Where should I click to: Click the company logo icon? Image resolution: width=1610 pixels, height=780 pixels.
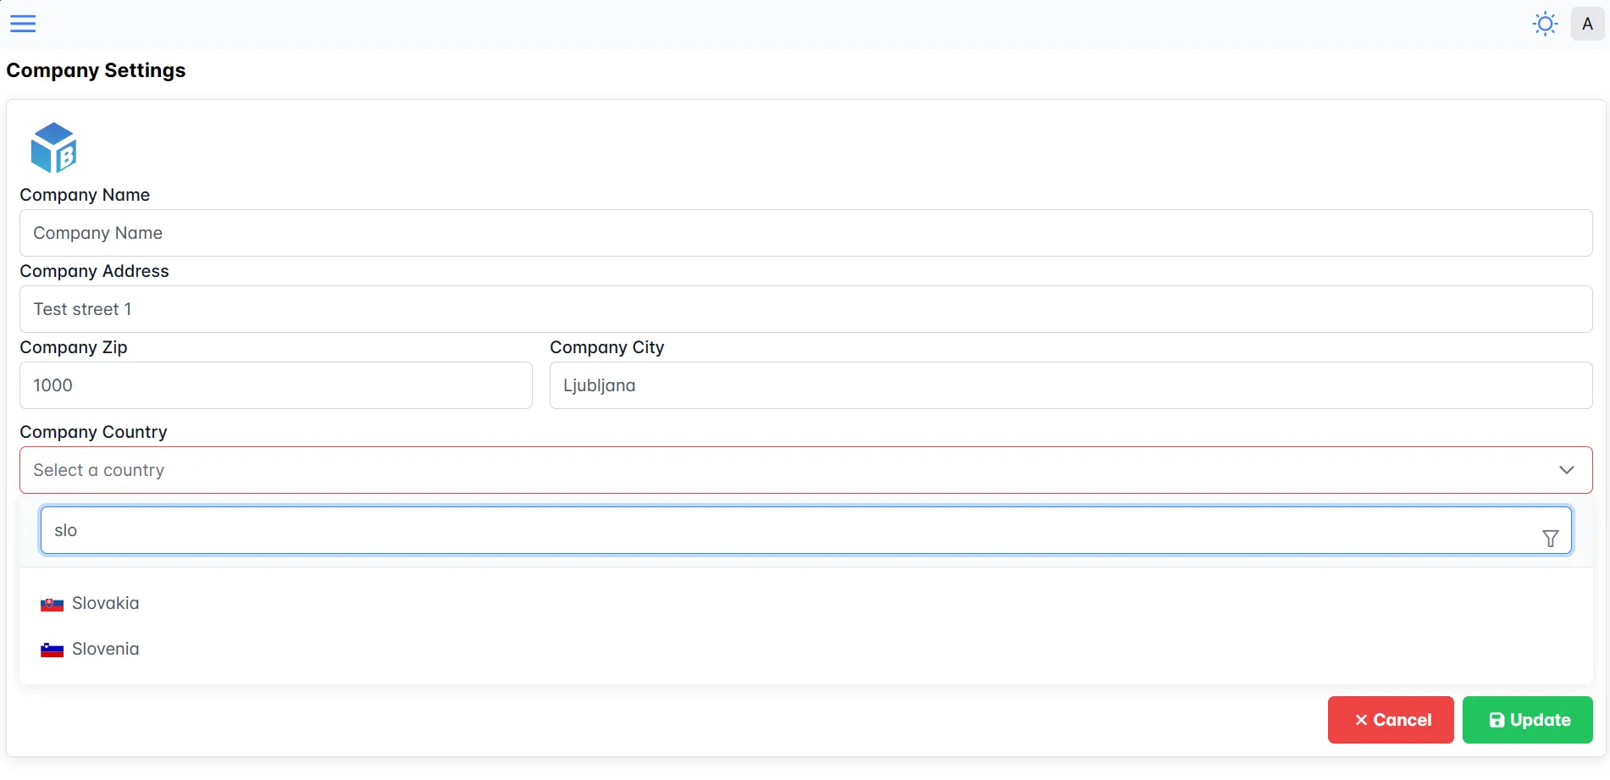pyautogui.click(x=53, y=147)
